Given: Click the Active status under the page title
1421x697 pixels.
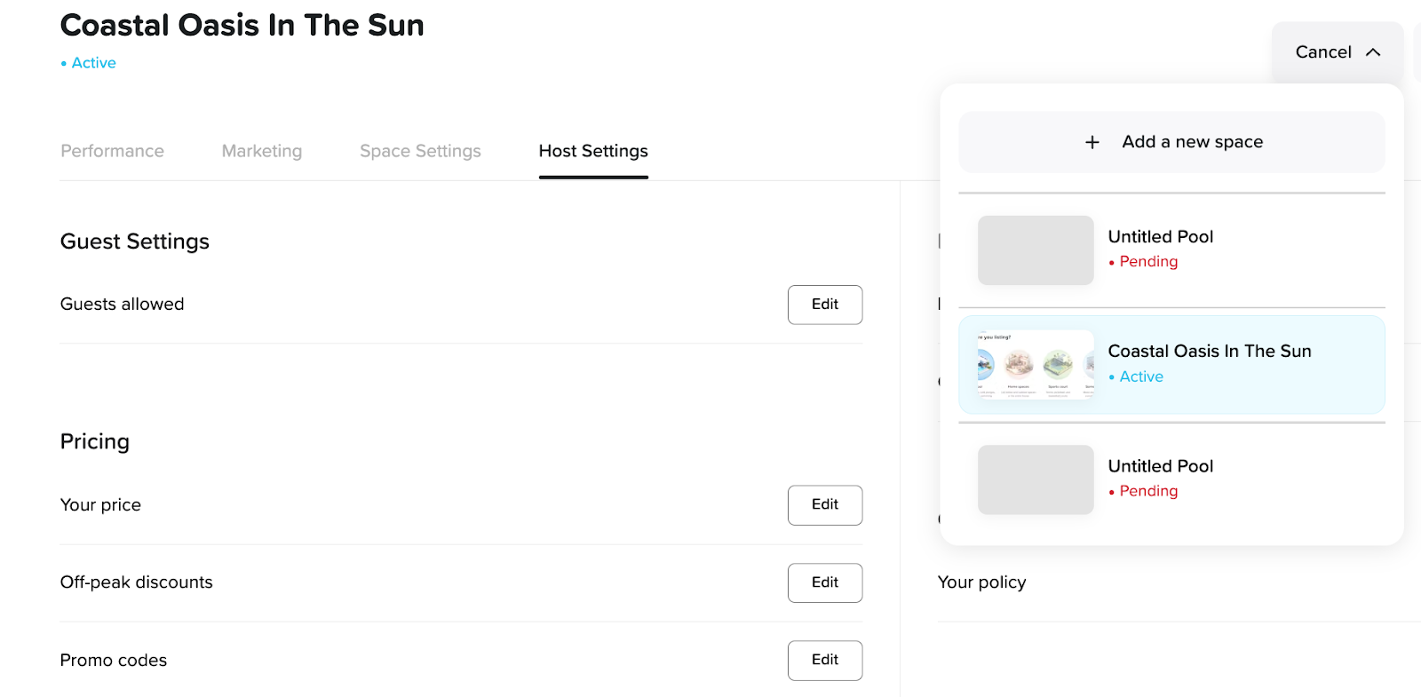Looking at the screenshot, I should point(93,63).
